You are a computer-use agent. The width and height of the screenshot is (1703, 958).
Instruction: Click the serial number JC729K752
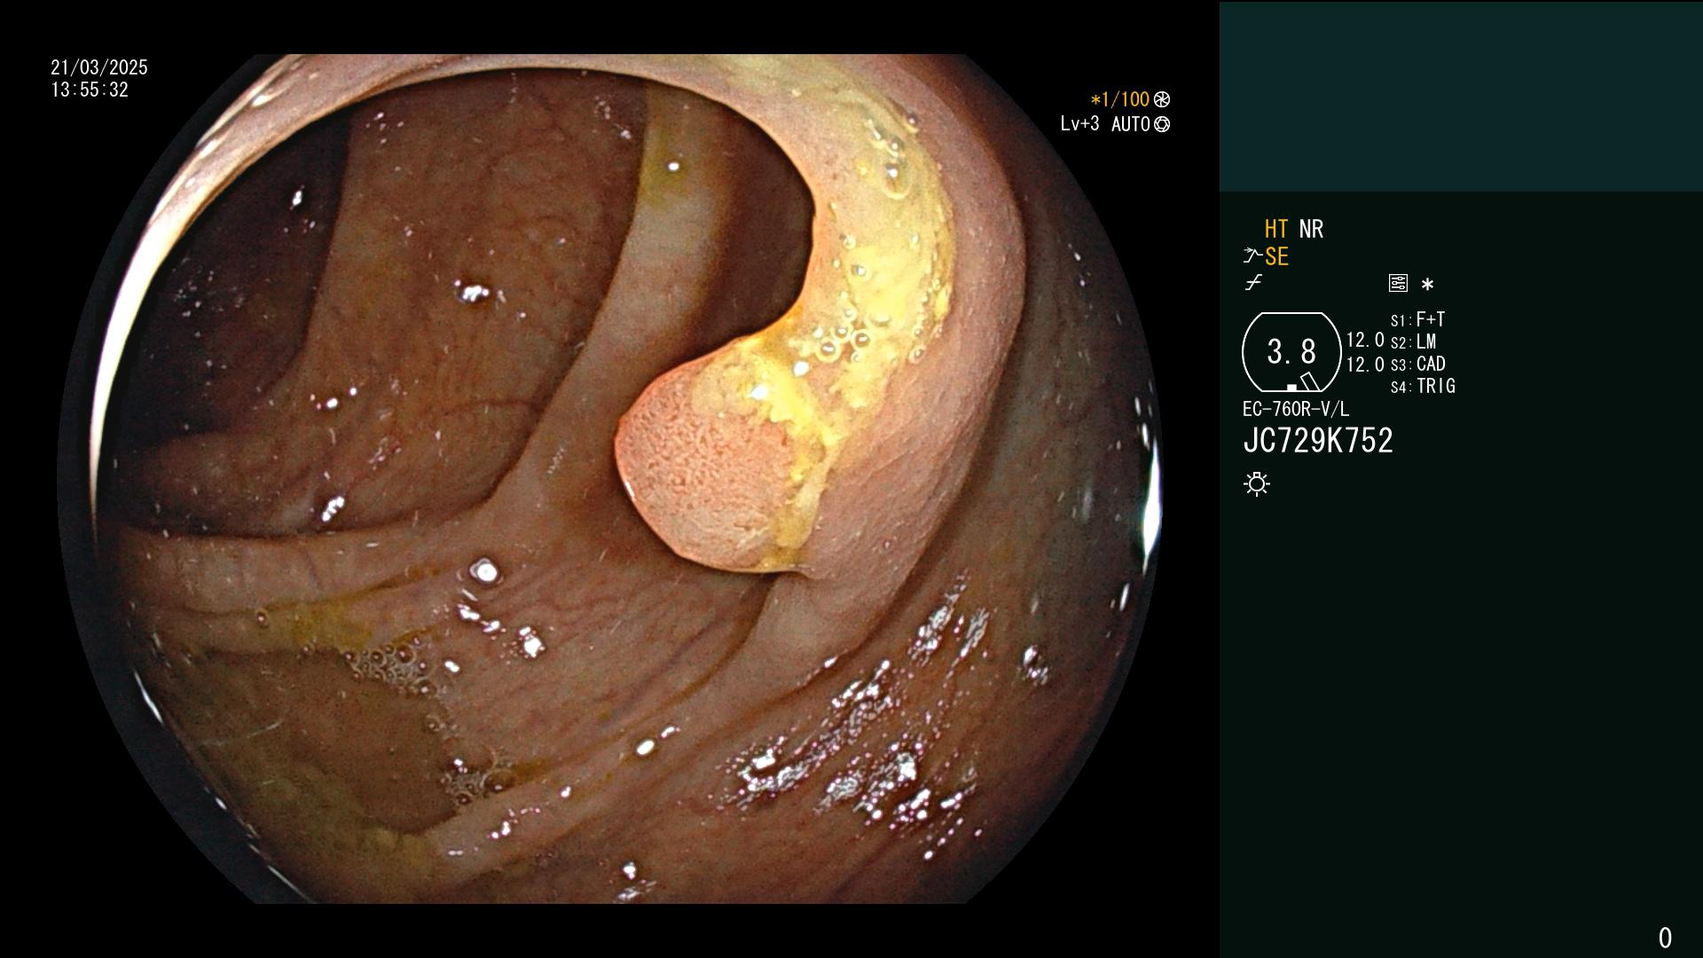pos(1318,440)
